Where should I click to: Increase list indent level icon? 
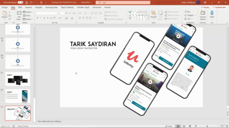coord(96,13)
